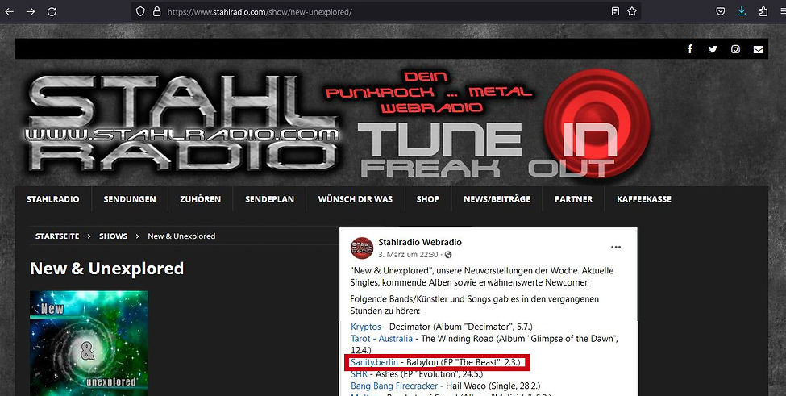786x396 pixels.
Task: Open the three-dot post options menu
Action: click(616, 247)
